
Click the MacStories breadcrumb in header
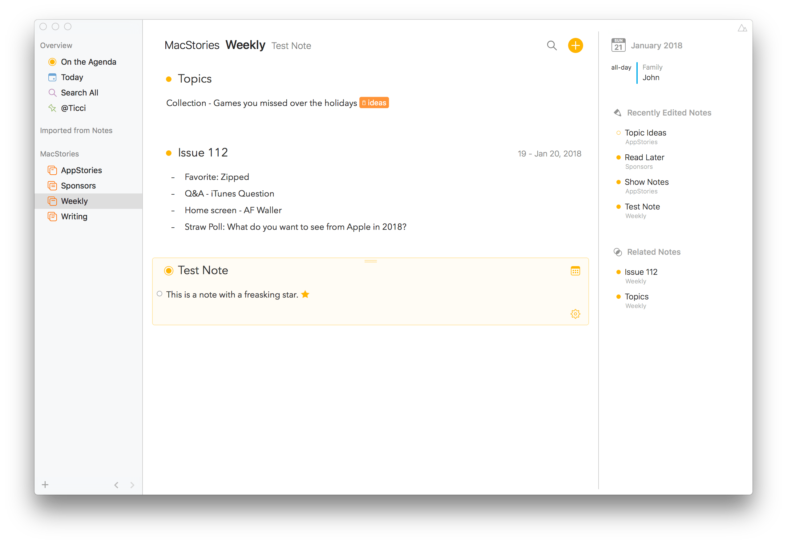pyautogui.click(x=192, y=45)
